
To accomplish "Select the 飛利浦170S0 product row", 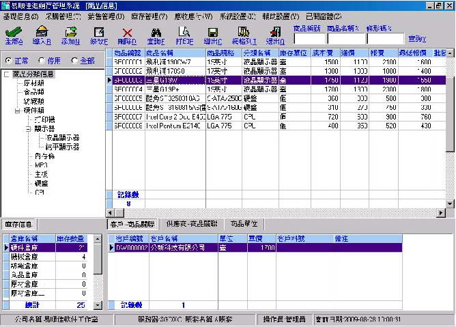I will tap(276, 71).
